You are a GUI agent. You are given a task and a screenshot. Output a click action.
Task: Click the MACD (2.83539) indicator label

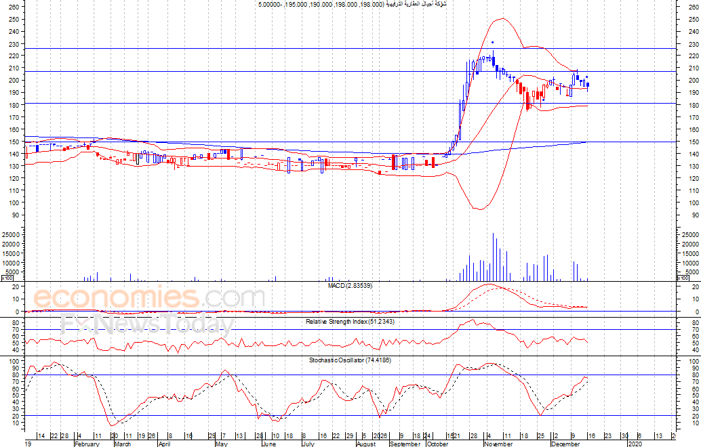click(350, 285)
